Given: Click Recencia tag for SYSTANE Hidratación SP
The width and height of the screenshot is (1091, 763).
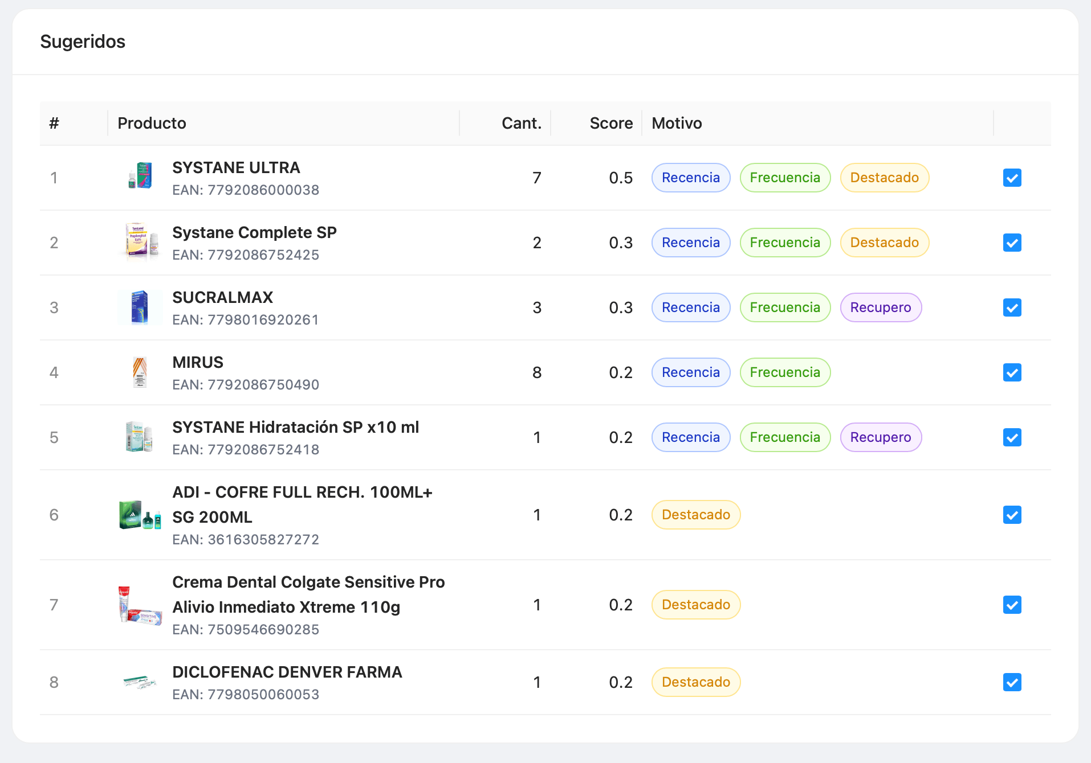Looking at the screenshot, I should click(691, 437).
